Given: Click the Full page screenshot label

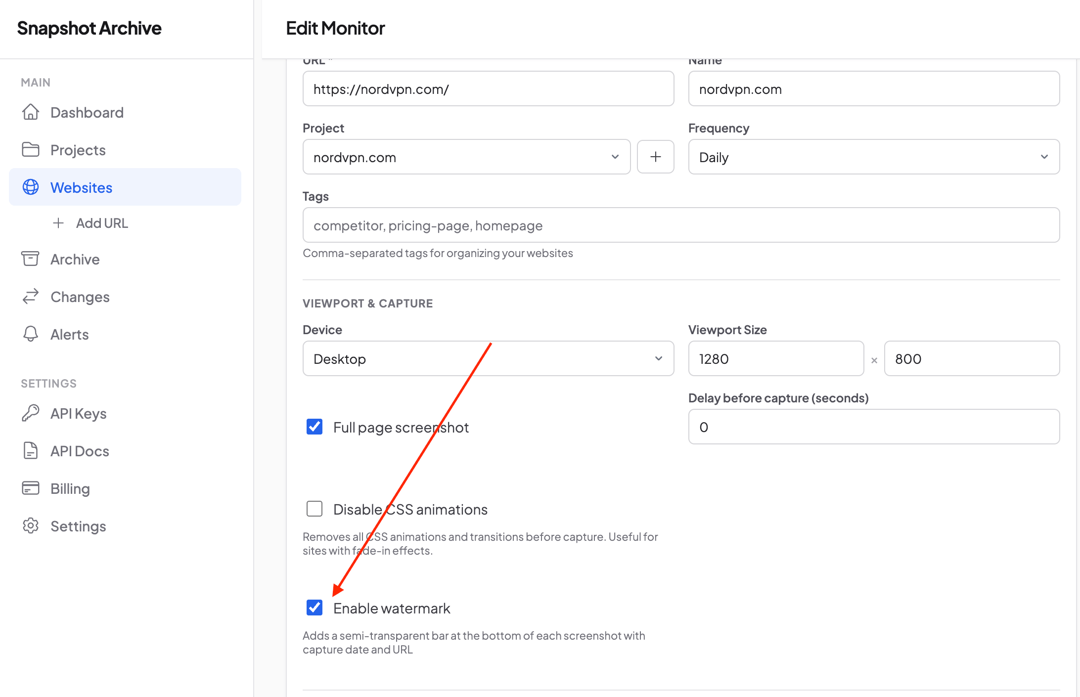Looking at the screenshot, I should [x=401, y=428].
